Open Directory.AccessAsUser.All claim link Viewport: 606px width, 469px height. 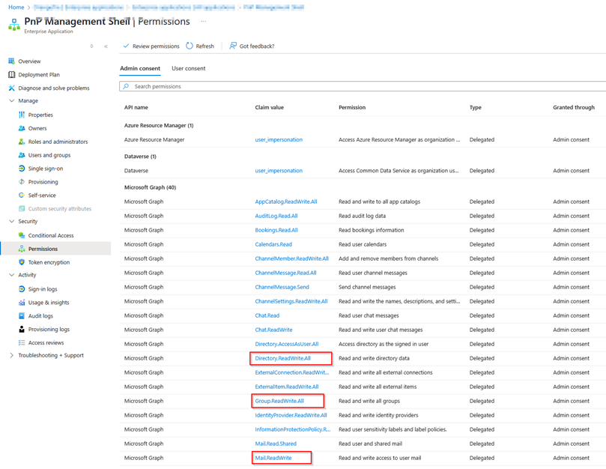point(287,344)
